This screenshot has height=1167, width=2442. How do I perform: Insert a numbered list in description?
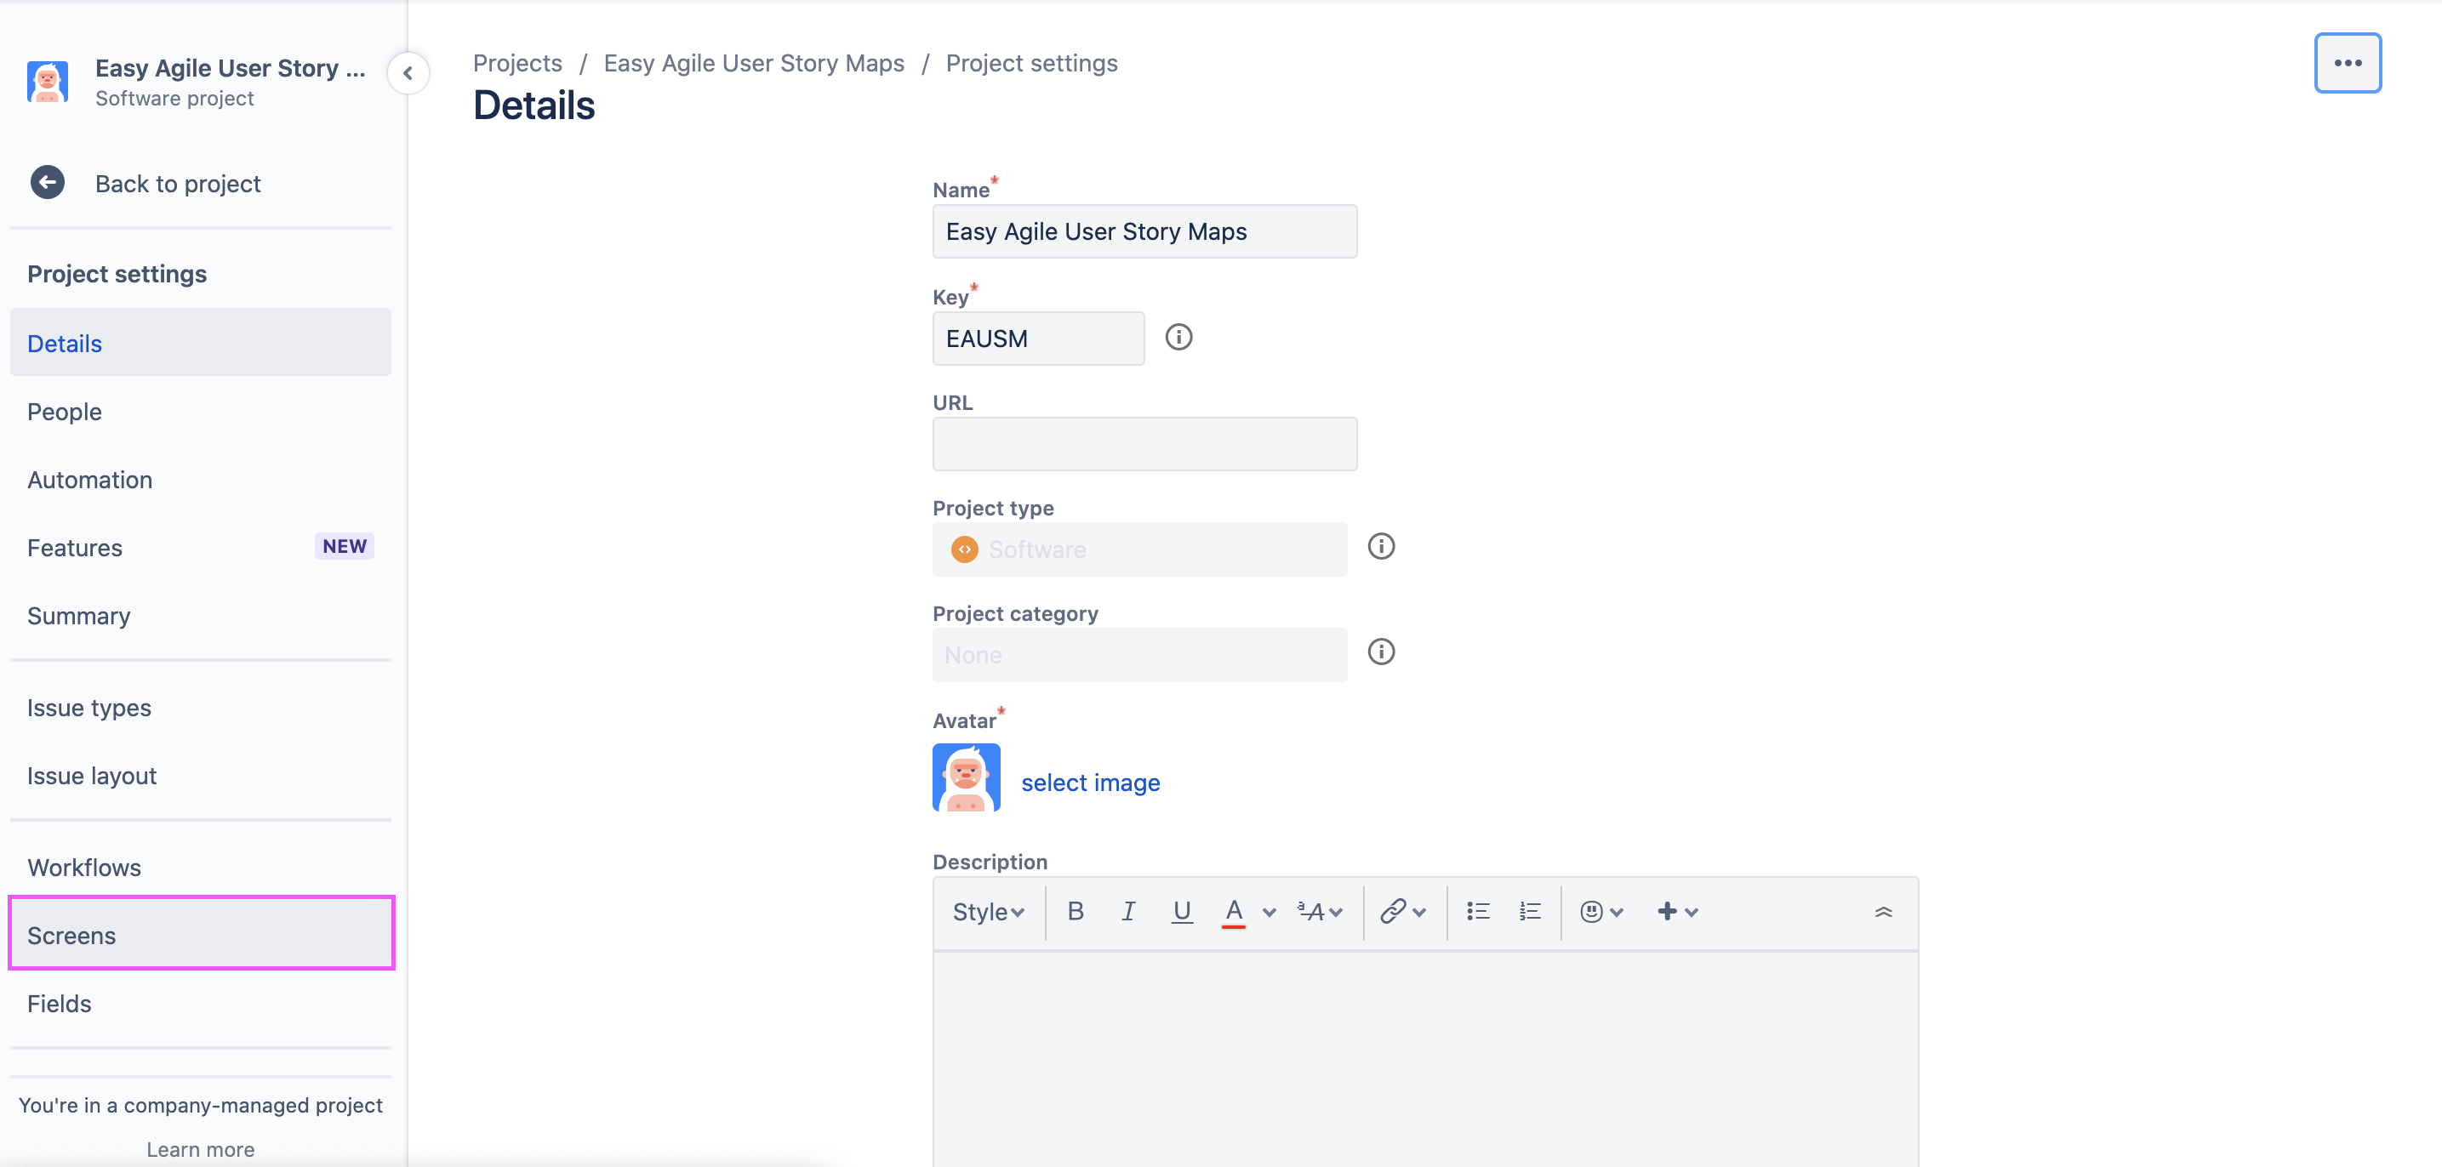coord(1530,911)
